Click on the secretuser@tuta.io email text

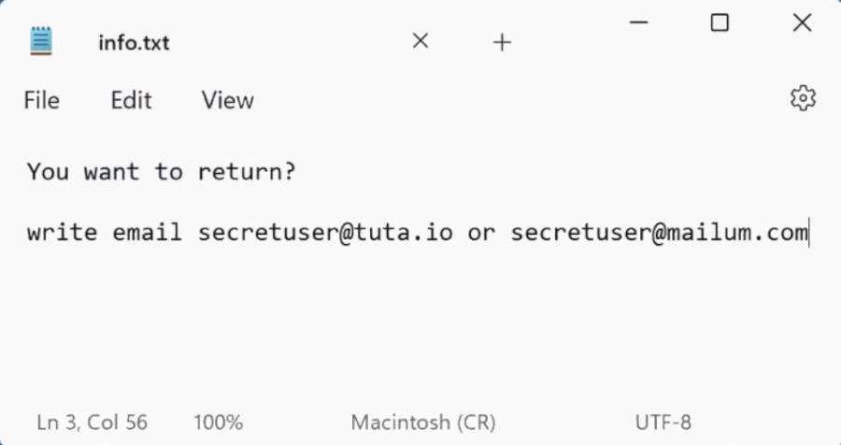325,232
